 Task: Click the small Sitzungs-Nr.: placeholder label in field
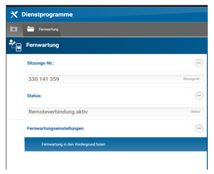192,79
